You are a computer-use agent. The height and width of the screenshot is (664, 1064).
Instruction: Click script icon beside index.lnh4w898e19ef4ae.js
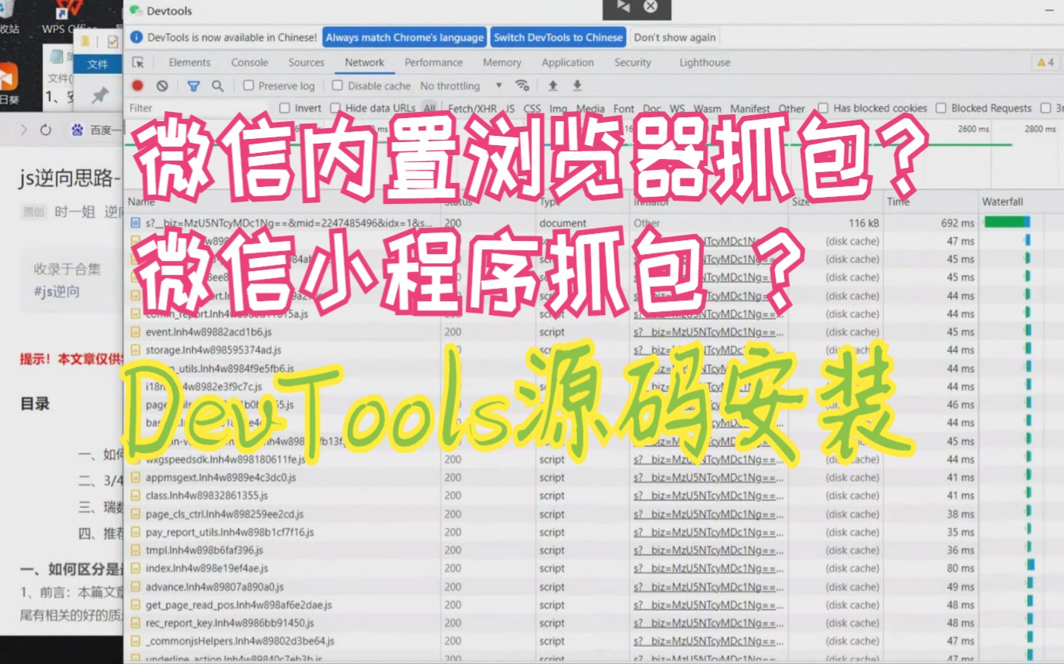(135, 568)
